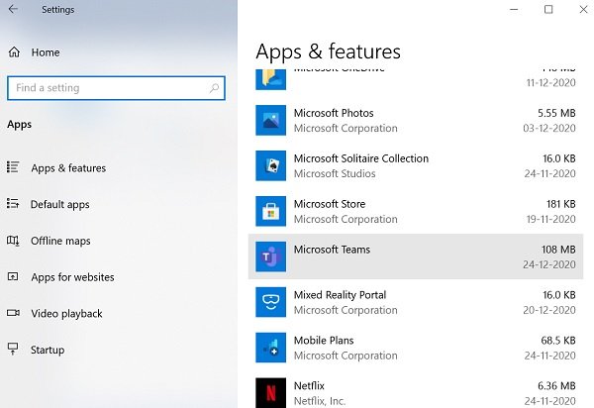
Task: Select Apps for websites
Action: pyautogui.click(x=72, y=277)
